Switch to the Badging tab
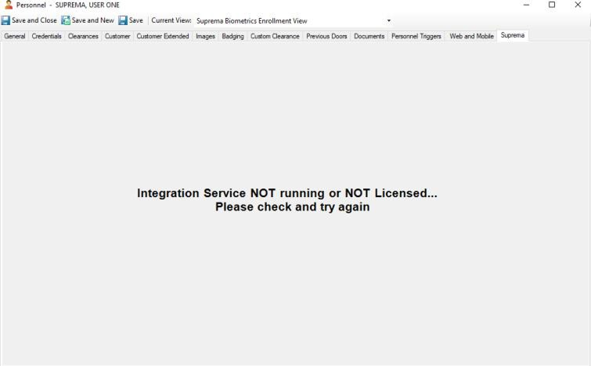The image size is (591, 366). pos(232,36)
